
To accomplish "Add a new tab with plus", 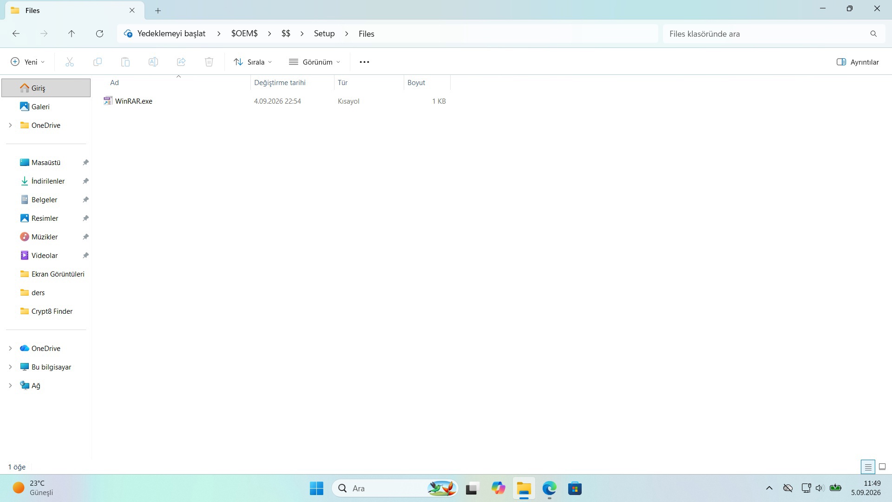I will click(x=158, y=10).
